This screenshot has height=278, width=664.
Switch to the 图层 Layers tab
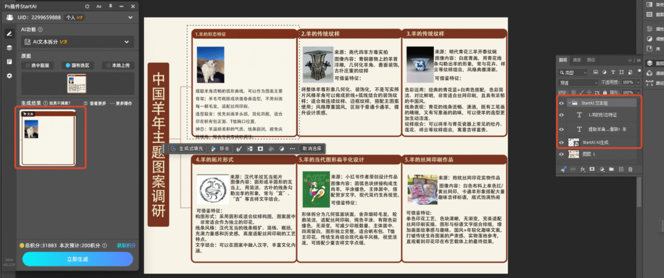tap(563, 60)
